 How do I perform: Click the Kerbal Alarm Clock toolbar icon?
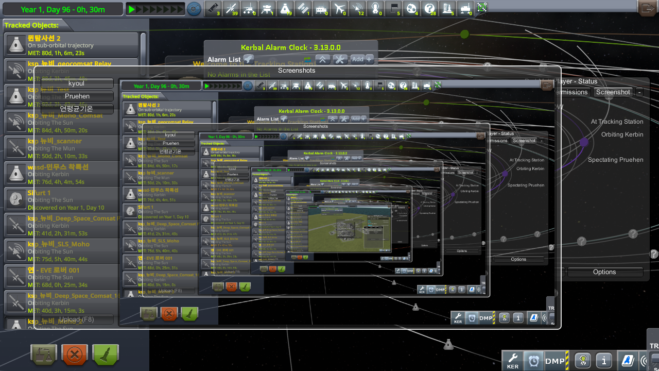point(533,361)
